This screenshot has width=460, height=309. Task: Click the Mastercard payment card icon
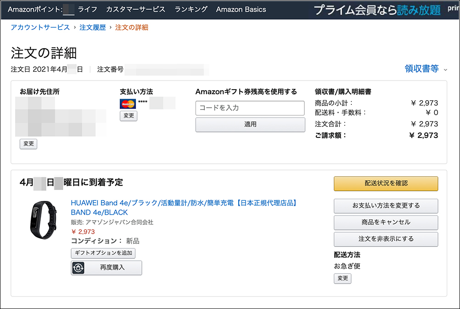coord(128,104)
